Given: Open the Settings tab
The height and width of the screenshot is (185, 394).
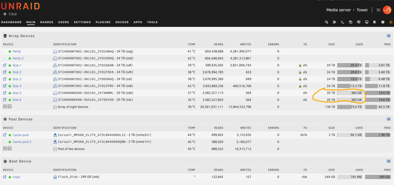Looking at the screenshot, I should [x=82, y=22].
